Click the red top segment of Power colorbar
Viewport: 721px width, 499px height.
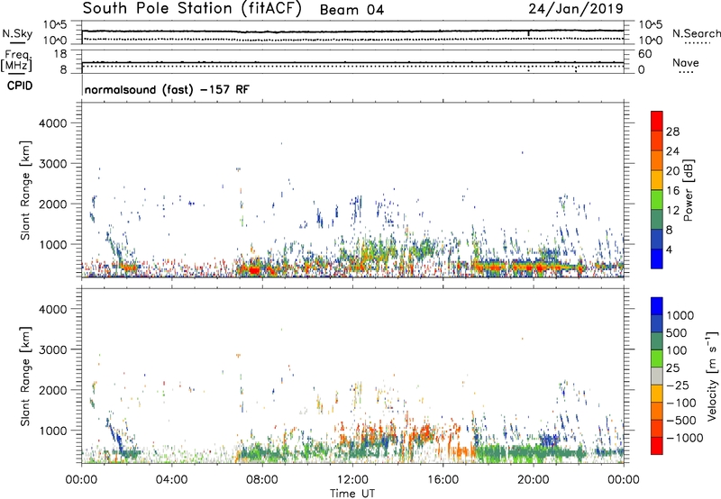(x=657, y=121)
